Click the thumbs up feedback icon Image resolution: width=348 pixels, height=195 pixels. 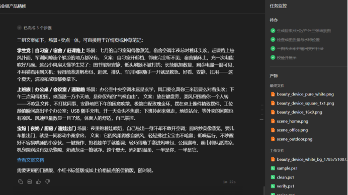[38, 182]
